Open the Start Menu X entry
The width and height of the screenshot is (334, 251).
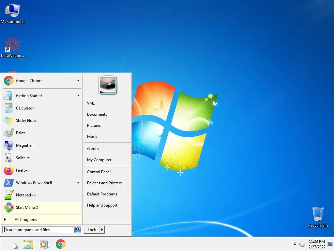coord(42,208)
